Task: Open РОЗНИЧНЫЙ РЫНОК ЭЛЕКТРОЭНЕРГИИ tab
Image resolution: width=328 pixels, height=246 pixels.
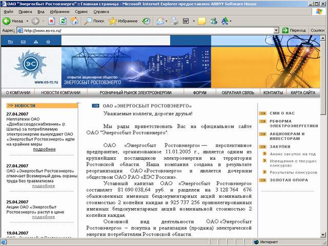Action: tap(135, 93)
